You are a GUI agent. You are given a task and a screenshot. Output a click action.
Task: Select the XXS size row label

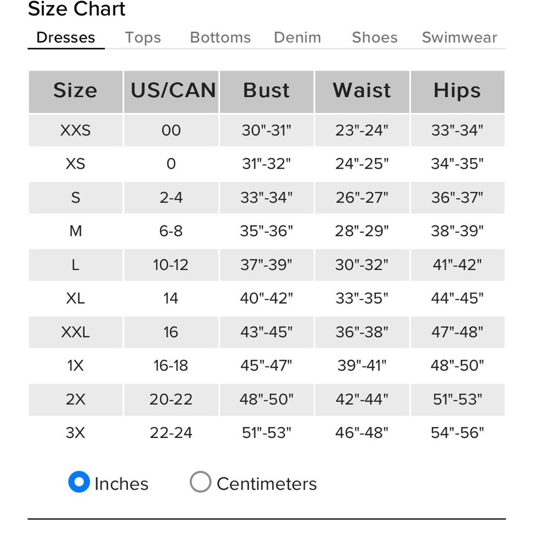[x=75, y=130]
